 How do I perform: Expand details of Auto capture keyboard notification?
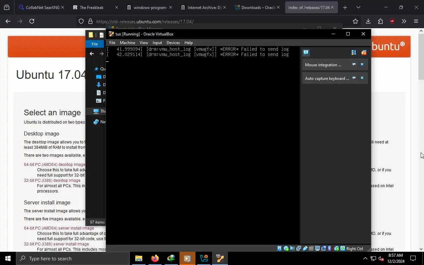pyautogui.click(x=354, y=78)
